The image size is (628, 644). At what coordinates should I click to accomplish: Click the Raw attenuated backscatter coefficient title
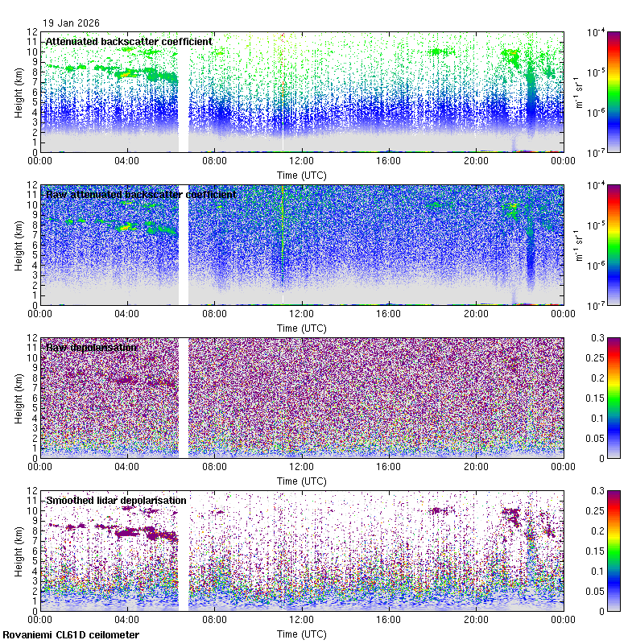[x=141, y=194]
